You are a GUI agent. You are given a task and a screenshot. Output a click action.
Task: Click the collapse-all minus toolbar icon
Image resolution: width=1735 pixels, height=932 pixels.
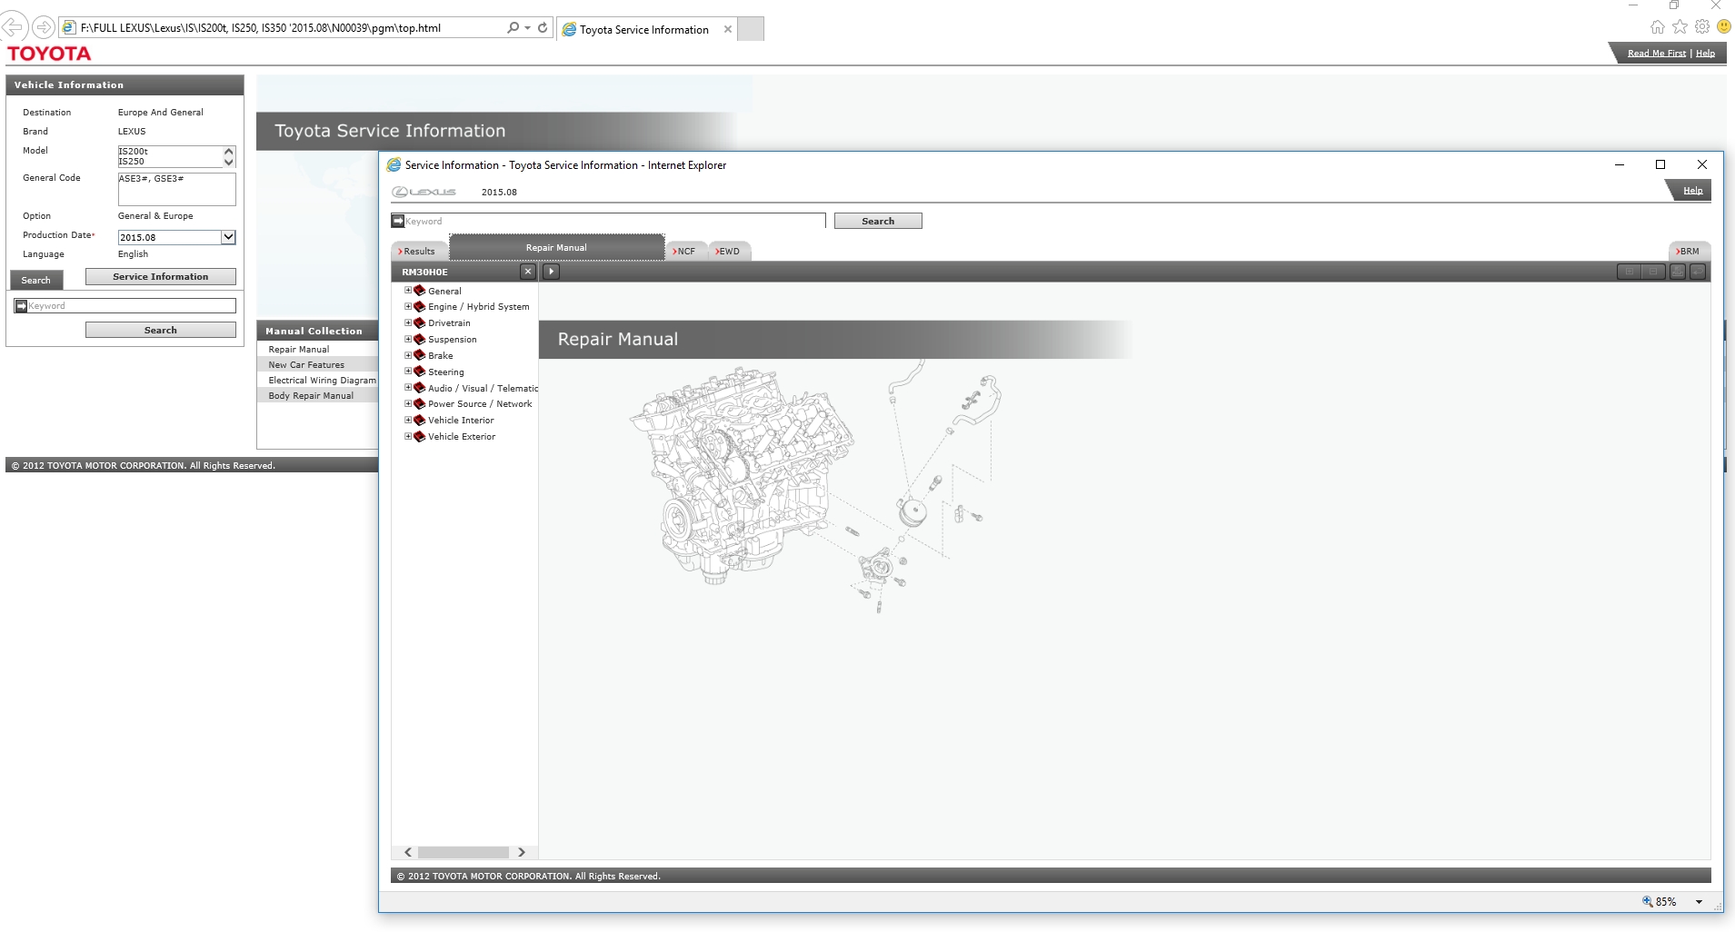pos(1653,272)
